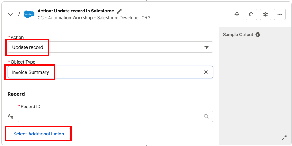Click the Aa text type icon

(11, 116)
